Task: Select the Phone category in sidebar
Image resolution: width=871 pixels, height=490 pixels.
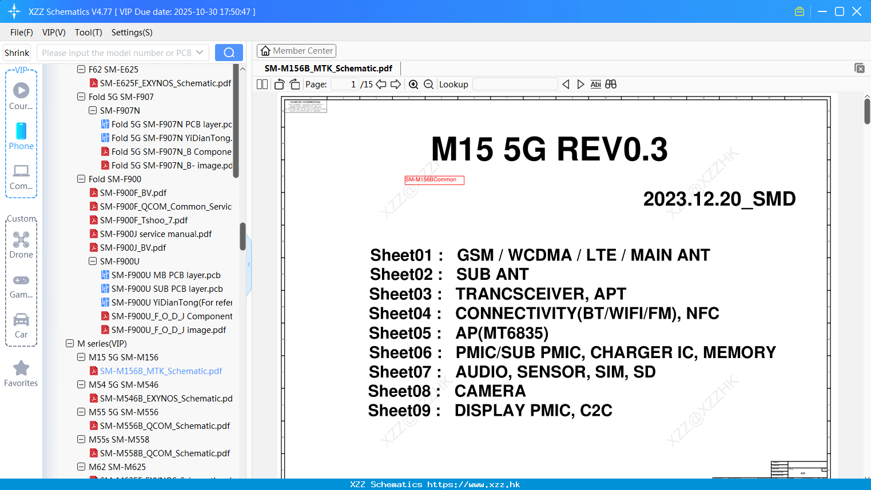Action: click(x=21, y=136)
